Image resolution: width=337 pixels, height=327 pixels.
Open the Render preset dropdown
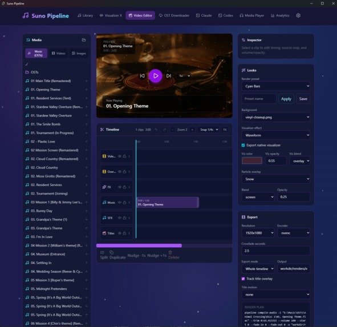(x=276, y=86)
